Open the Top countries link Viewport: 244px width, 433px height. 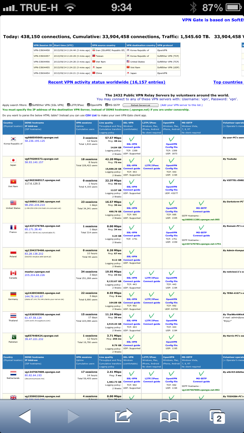coord(228,82)
